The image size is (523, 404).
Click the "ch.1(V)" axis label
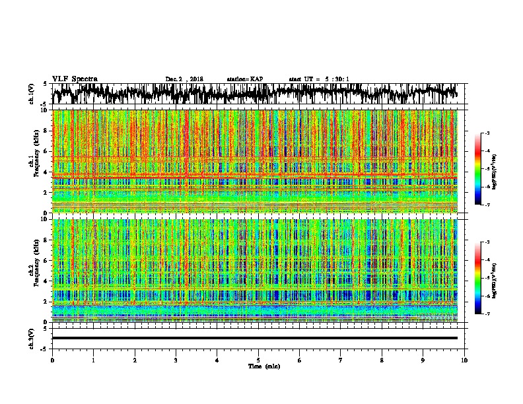point(32,94)
